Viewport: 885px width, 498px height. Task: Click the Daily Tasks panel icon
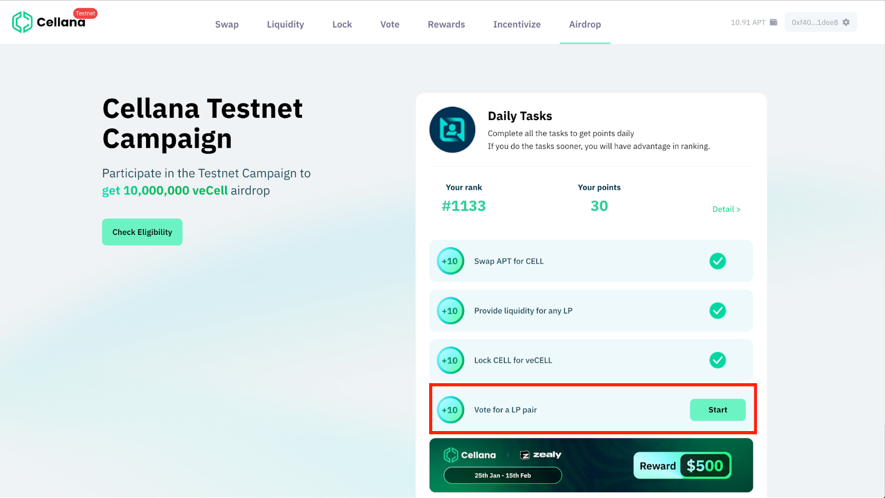tap(452, 130)
